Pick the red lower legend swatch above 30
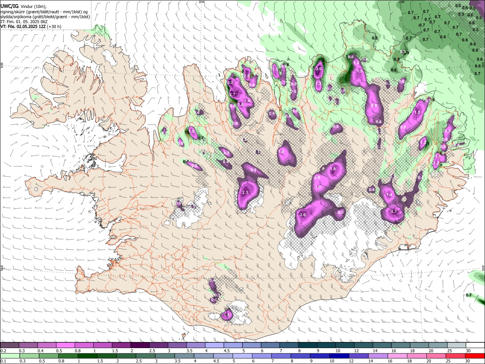This screenshot has height=364, width=485. coord(475,356)
